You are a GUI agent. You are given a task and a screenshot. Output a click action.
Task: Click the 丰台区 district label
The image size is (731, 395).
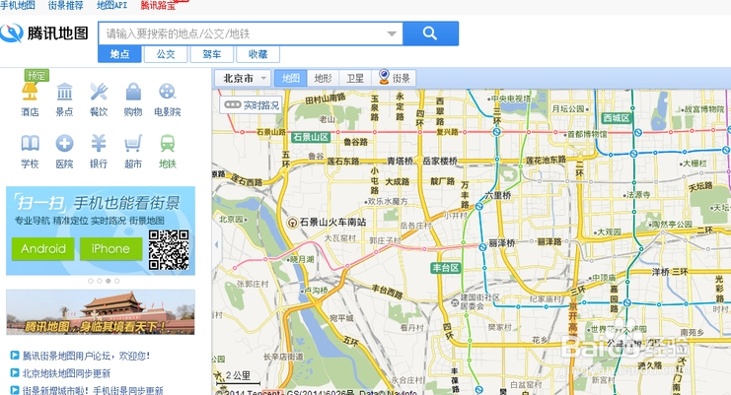coord(446,268)
